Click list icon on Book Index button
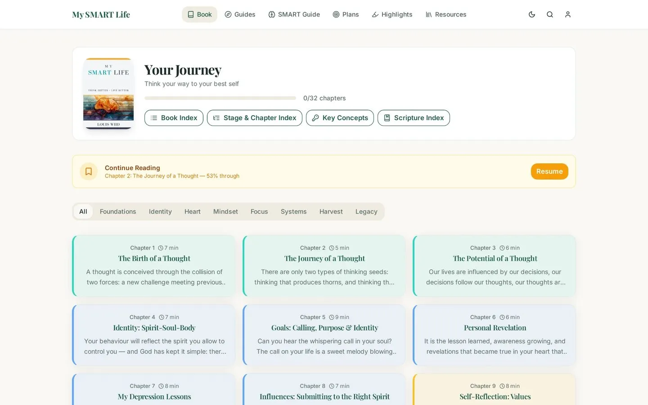Screen dimensions: 648x405 click(x=154, y=118)
